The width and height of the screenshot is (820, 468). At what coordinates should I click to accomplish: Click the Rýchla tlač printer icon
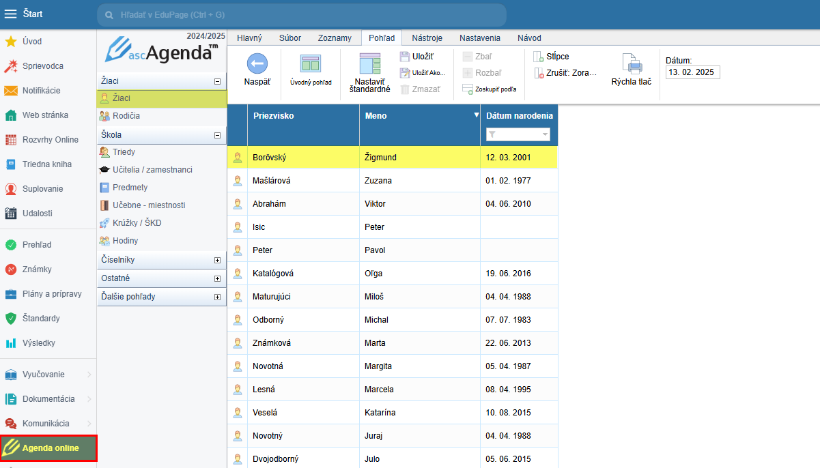point(631,64)
